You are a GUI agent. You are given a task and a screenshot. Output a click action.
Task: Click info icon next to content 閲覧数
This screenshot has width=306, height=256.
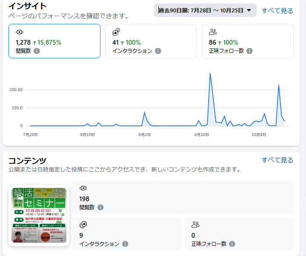pyautogui.click(x=100, y=208)
